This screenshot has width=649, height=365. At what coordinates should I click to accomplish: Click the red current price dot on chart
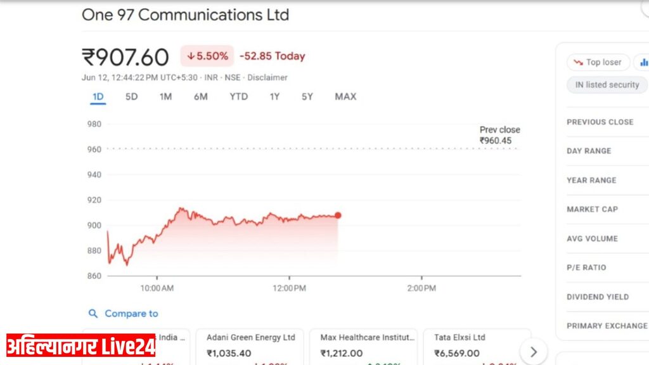tap(338, 215)
